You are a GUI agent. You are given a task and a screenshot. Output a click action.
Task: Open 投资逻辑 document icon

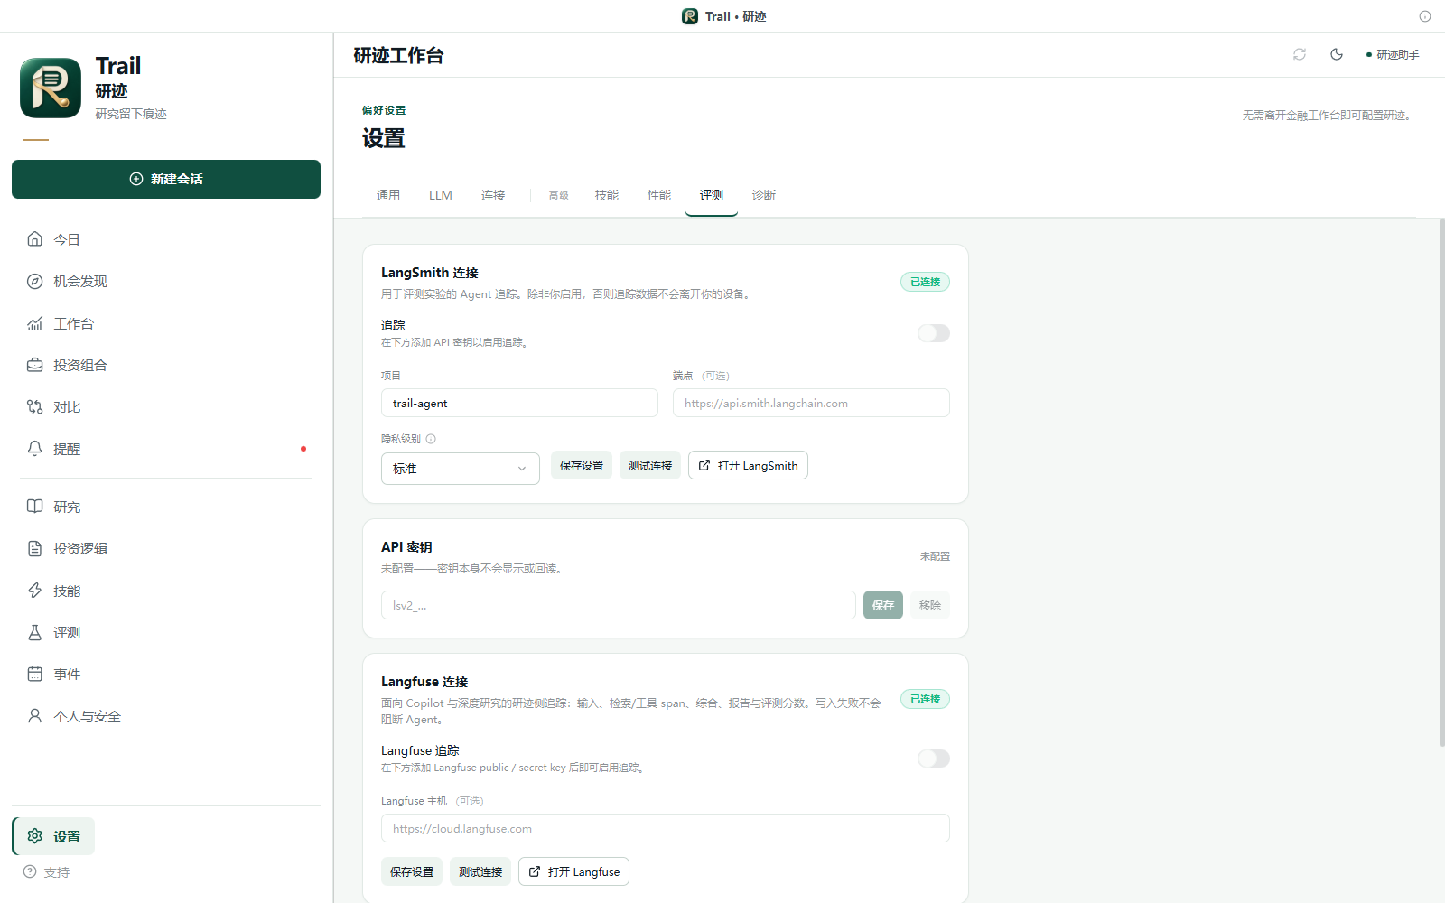[34, 548]
